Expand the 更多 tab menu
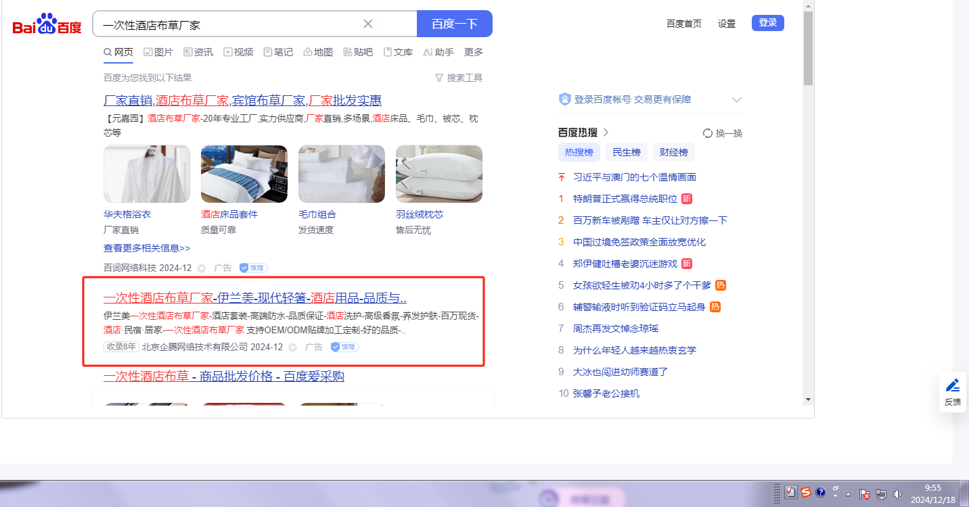Screen dimensions: 969x507 [x=474, y=52]
